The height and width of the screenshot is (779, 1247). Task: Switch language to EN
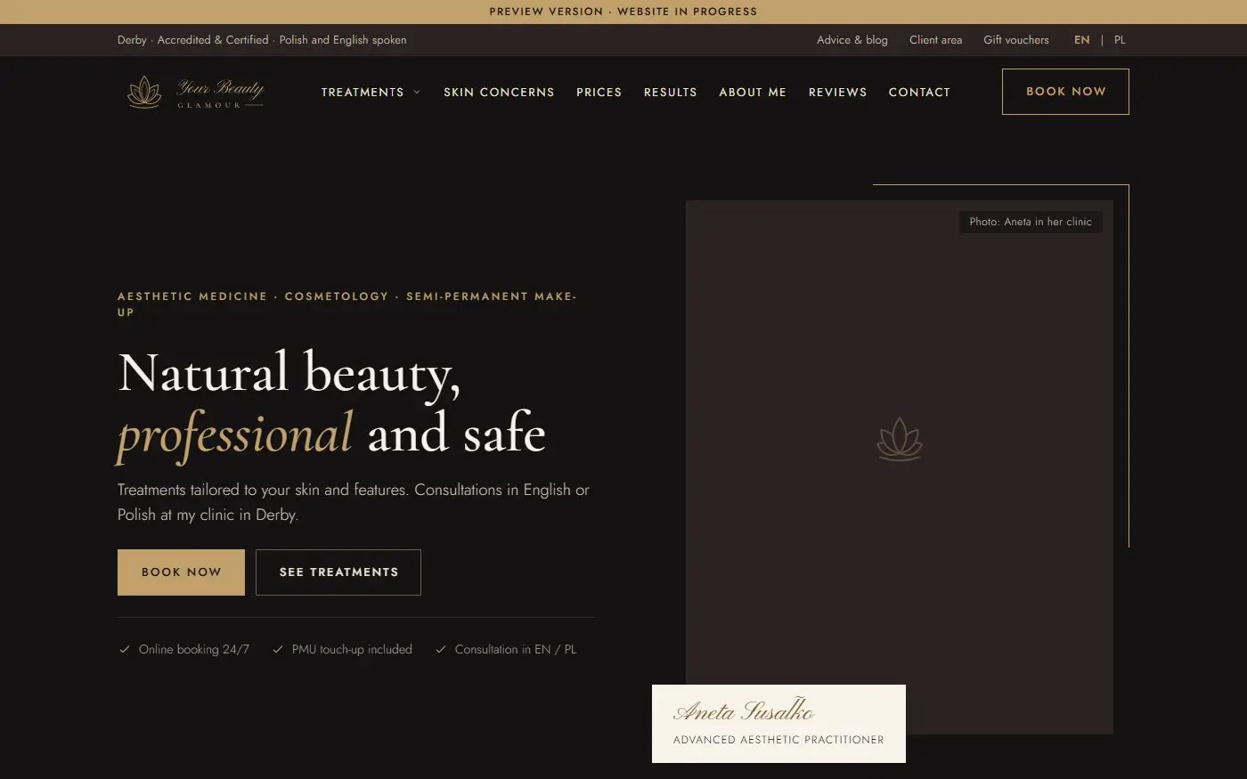[1081, 40]
